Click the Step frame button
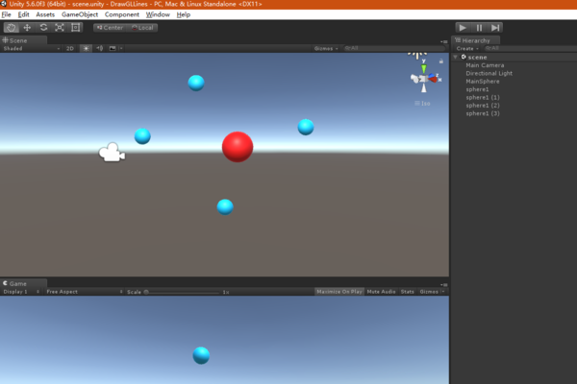Image resolution: width=577 pixels, height=384 pixels. 494,28
